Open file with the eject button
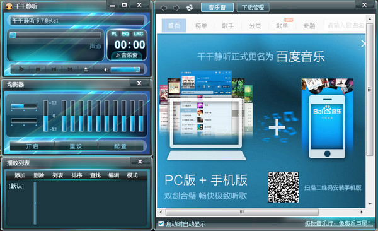The image size is (378, 231). tap(86, 69)
